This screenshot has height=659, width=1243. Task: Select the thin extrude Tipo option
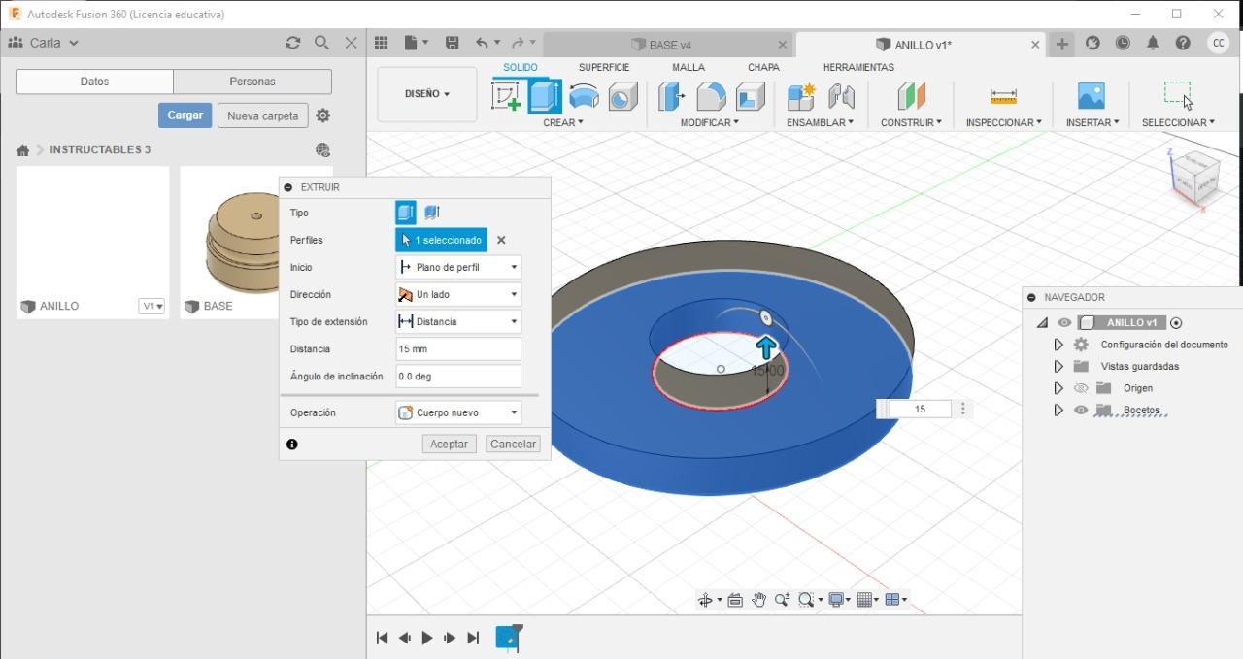(x=432, y=213)
